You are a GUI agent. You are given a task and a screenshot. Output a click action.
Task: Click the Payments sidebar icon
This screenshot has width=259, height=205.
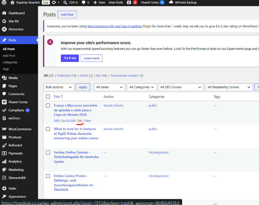[4, 153]
